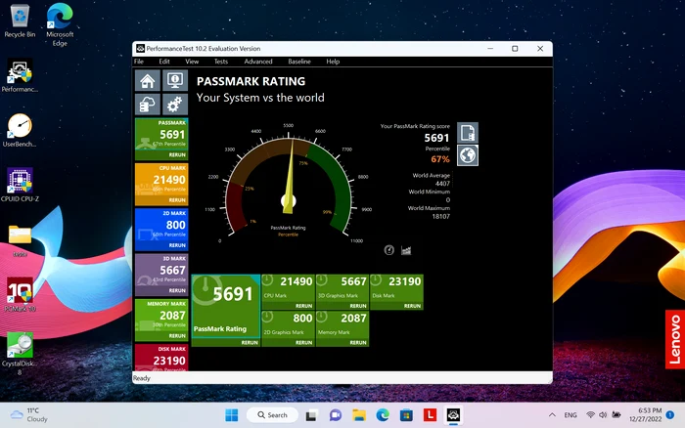
Task: Select the Disk Mark 23190 sidebar tile
Action: pyautogui.click(x=161, y=358)
